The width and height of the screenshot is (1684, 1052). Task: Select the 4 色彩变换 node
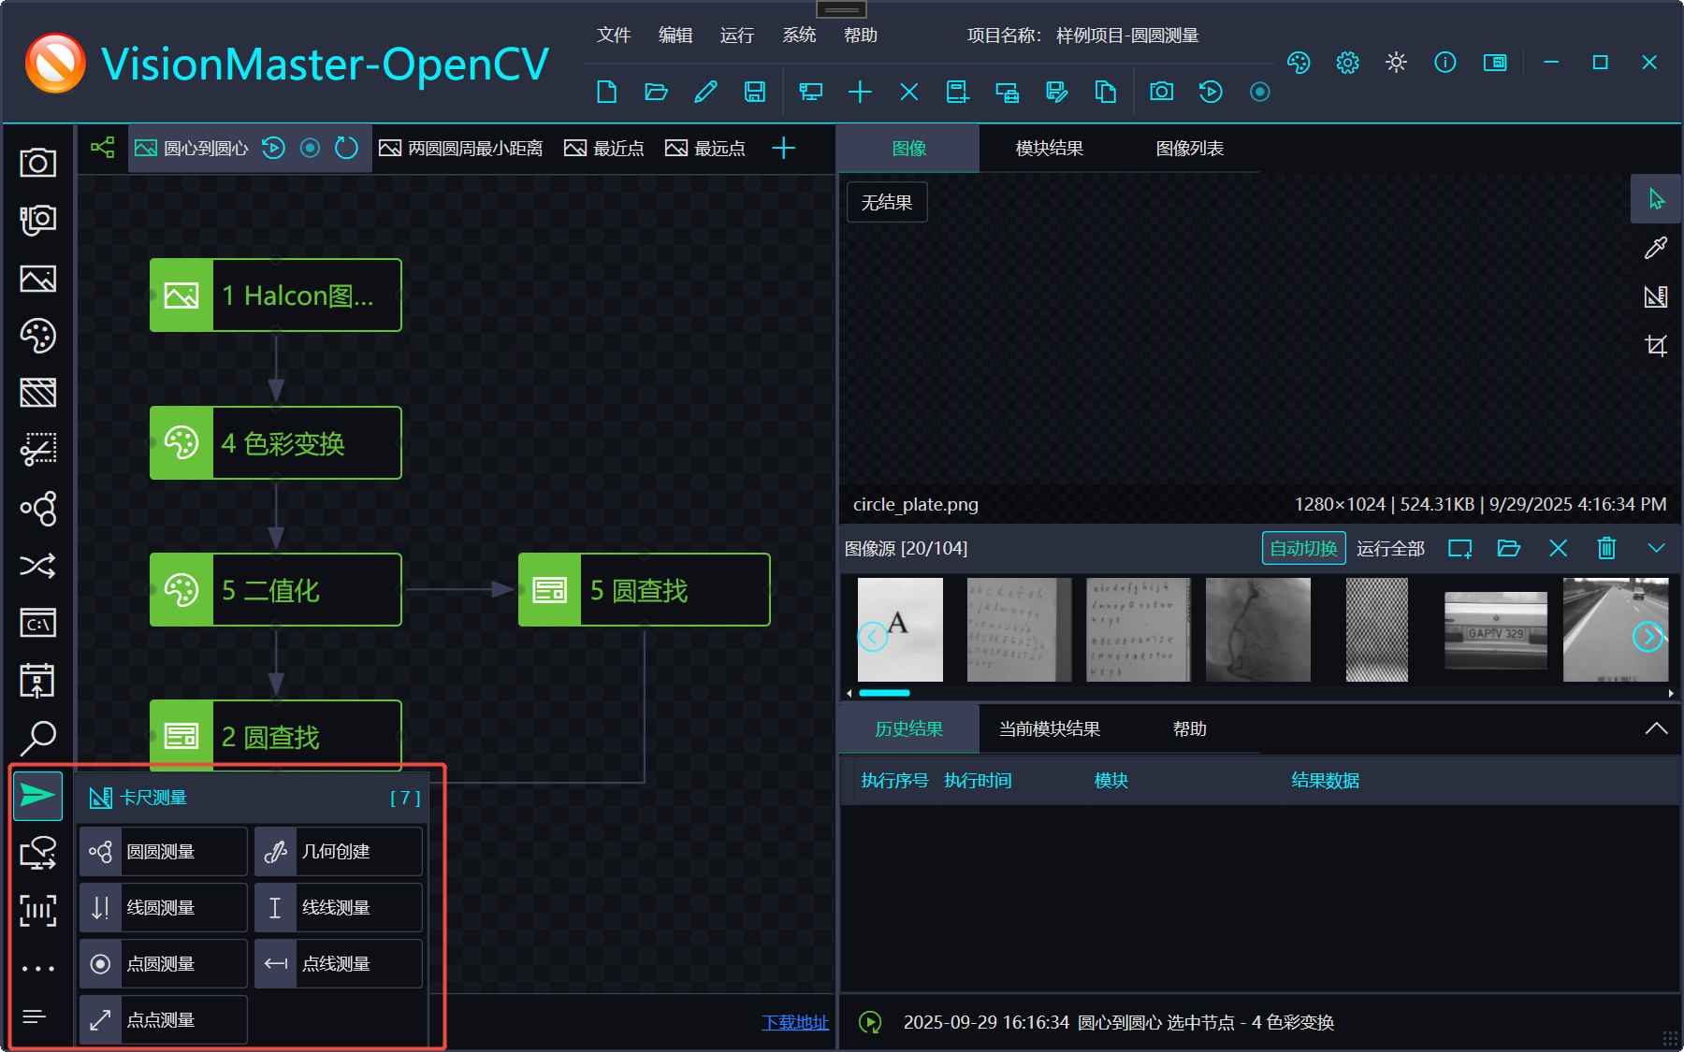point(276,443)
